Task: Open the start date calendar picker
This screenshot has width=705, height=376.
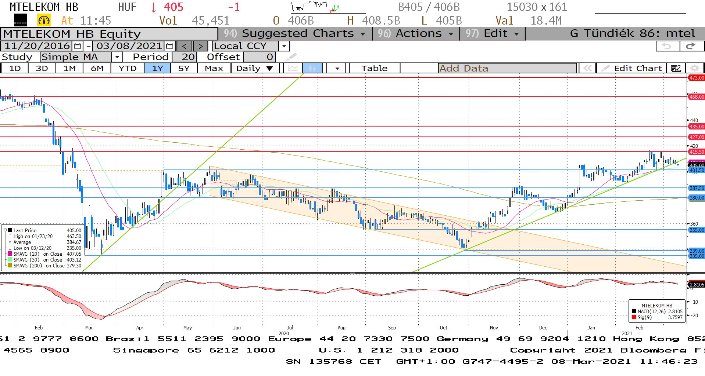Action: pyautogui.click(x=78, y=46)
